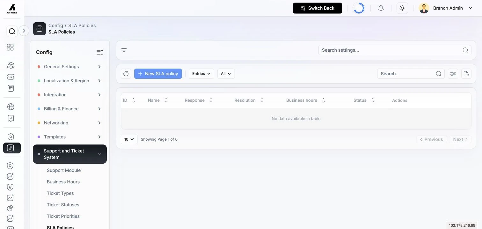482x229 pixels.
Task: Open the highlighted config sliders sidebar icon
Action: coord(12,148)
